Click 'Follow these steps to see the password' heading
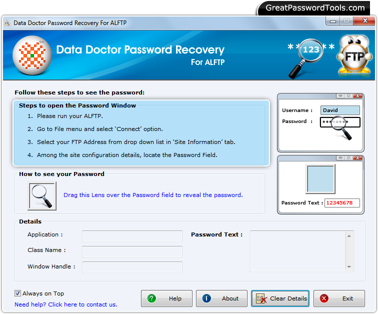Viewport: 378px width, 314px height. coord(79,92)
